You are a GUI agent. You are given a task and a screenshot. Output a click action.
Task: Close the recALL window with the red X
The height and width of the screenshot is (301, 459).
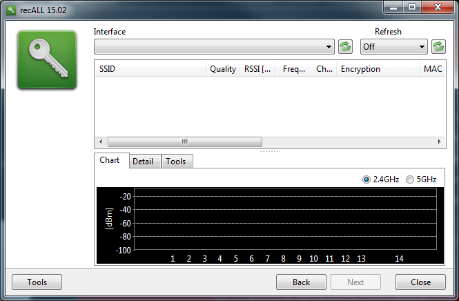(x=438, y=8)
